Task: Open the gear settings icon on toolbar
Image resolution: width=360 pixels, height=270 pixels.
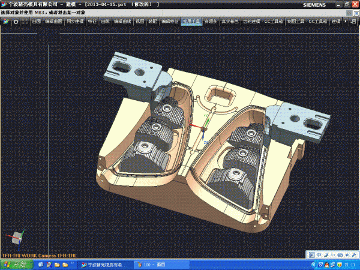Action: click(x=16, y=22)
